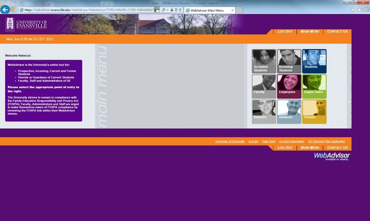Close the WebAdvisor Main Menu tab

coord(232,10)
